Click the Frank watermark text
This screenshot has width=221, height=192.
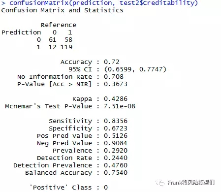[x=191, y=183]
